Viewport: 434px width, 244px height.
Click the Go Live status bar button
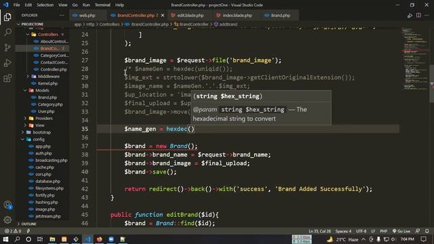pyautogui.click(x=401, y=231)
